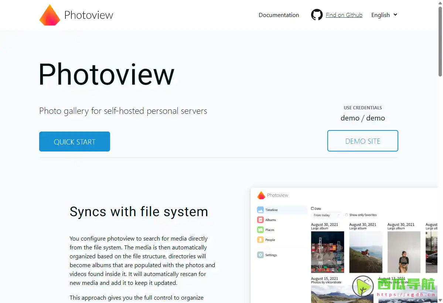Open the Settings gear icon
This screenshot has width=443, height=303.
260,255
